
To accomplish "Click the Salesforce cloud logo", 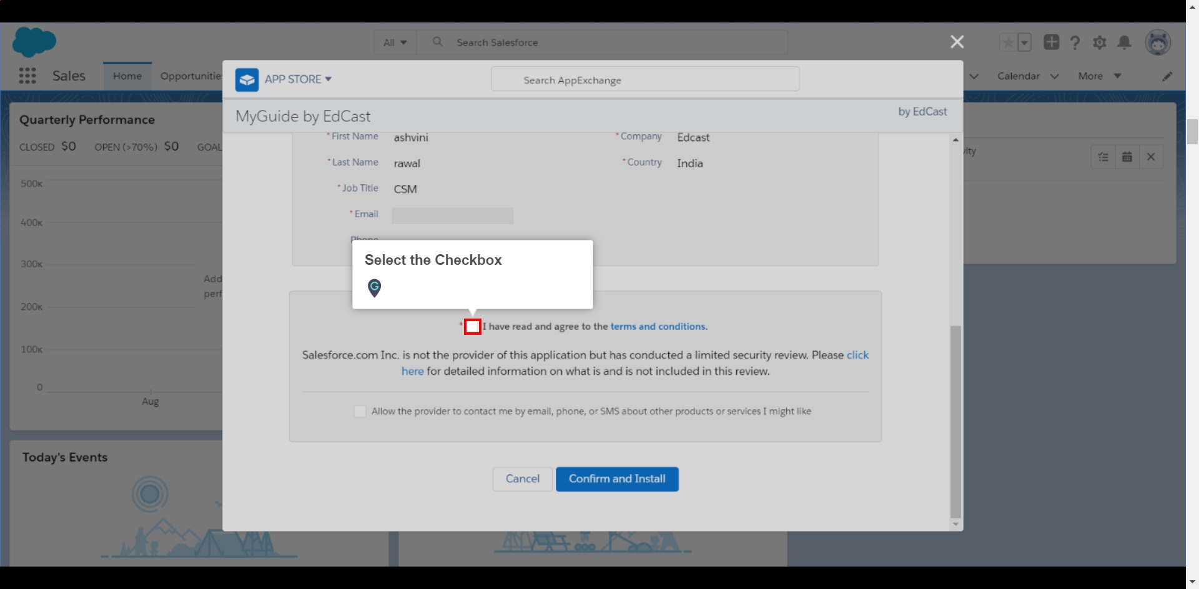I will pyautogui.click(x=34, y=42).
